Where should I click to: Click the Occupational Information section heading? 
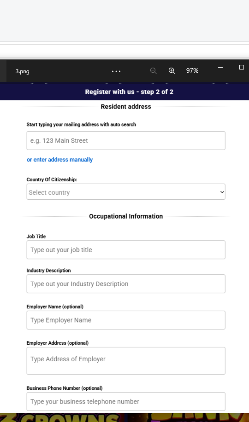[126, 216]
